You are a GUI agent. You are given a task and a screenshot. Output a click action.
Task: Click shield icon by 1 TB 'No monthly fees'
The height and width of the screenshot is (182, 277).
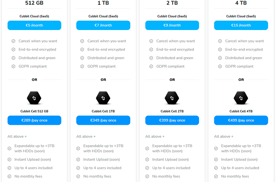pyautogui.click(x=78, y=176)
